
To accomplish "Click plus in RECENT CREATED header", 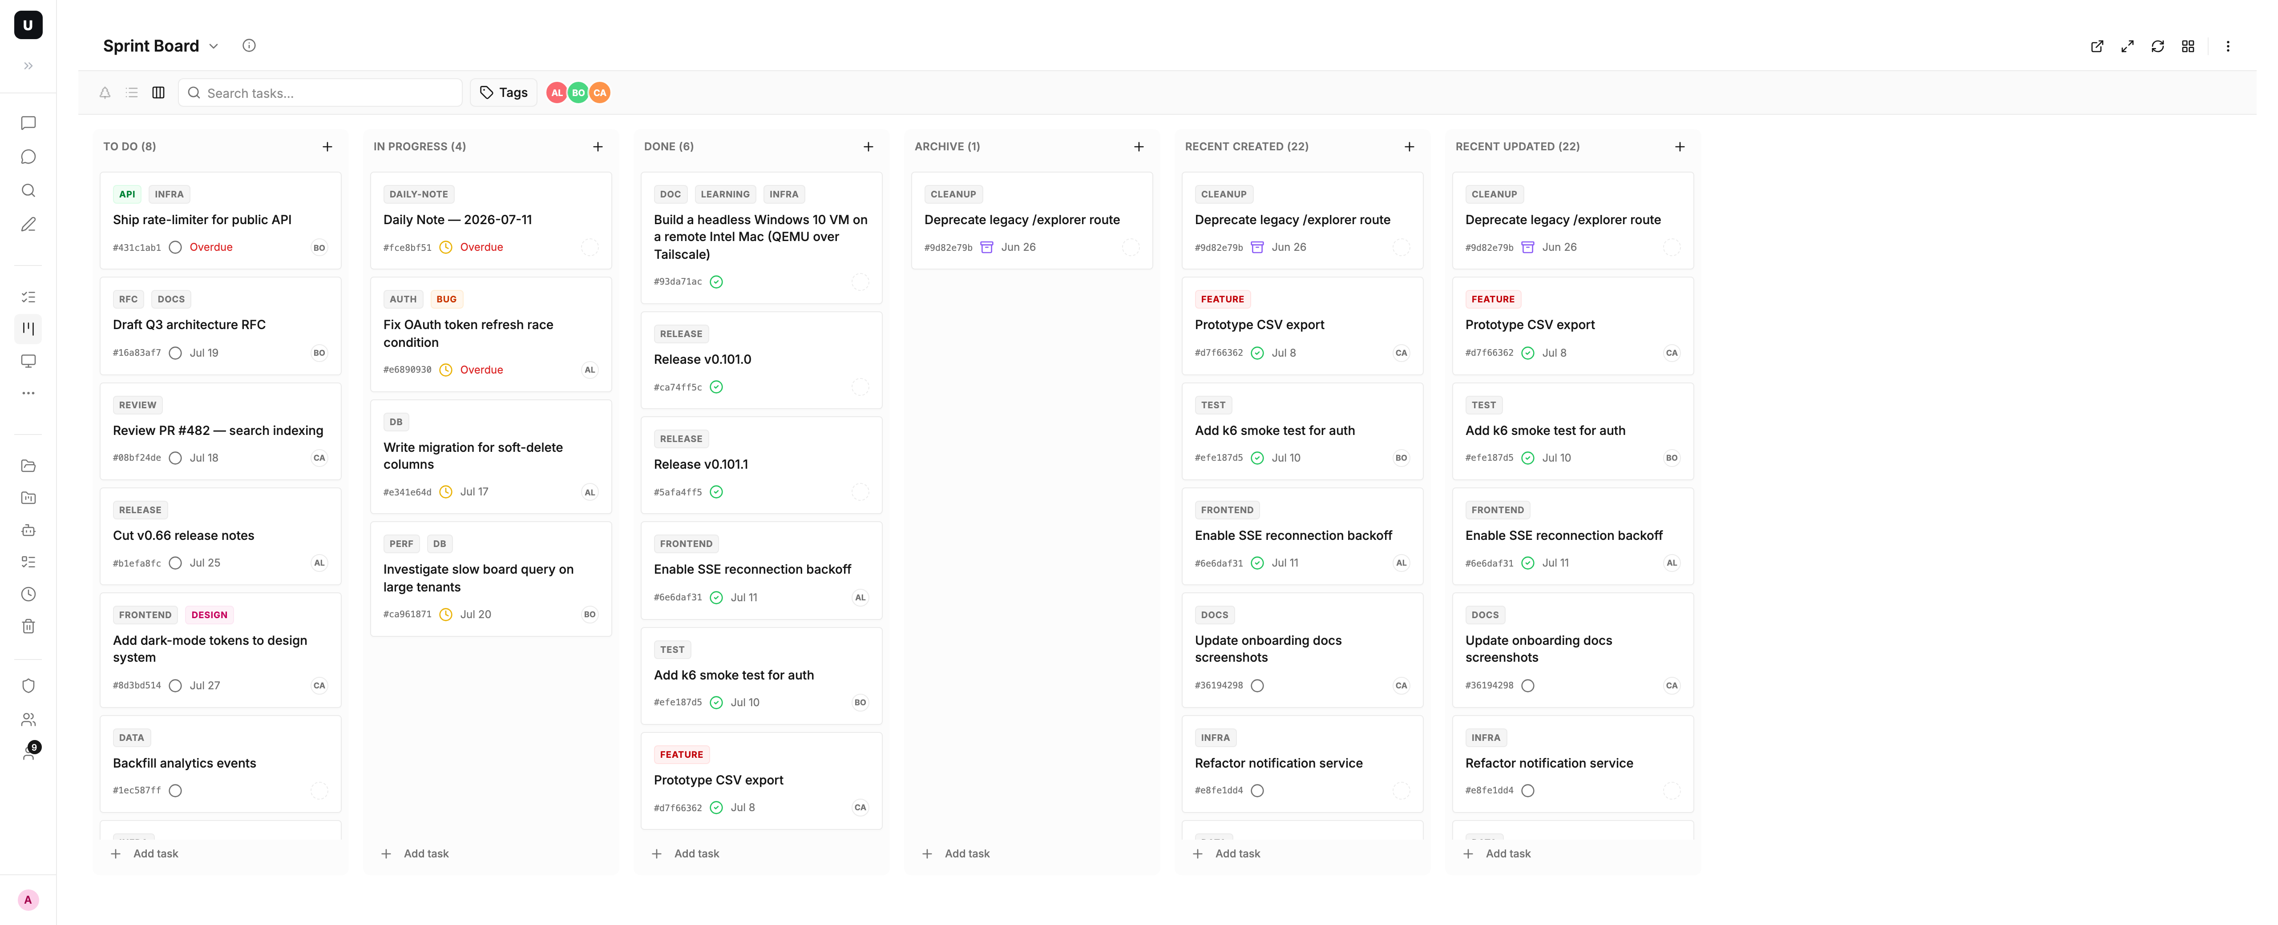I will (1410, 147).
